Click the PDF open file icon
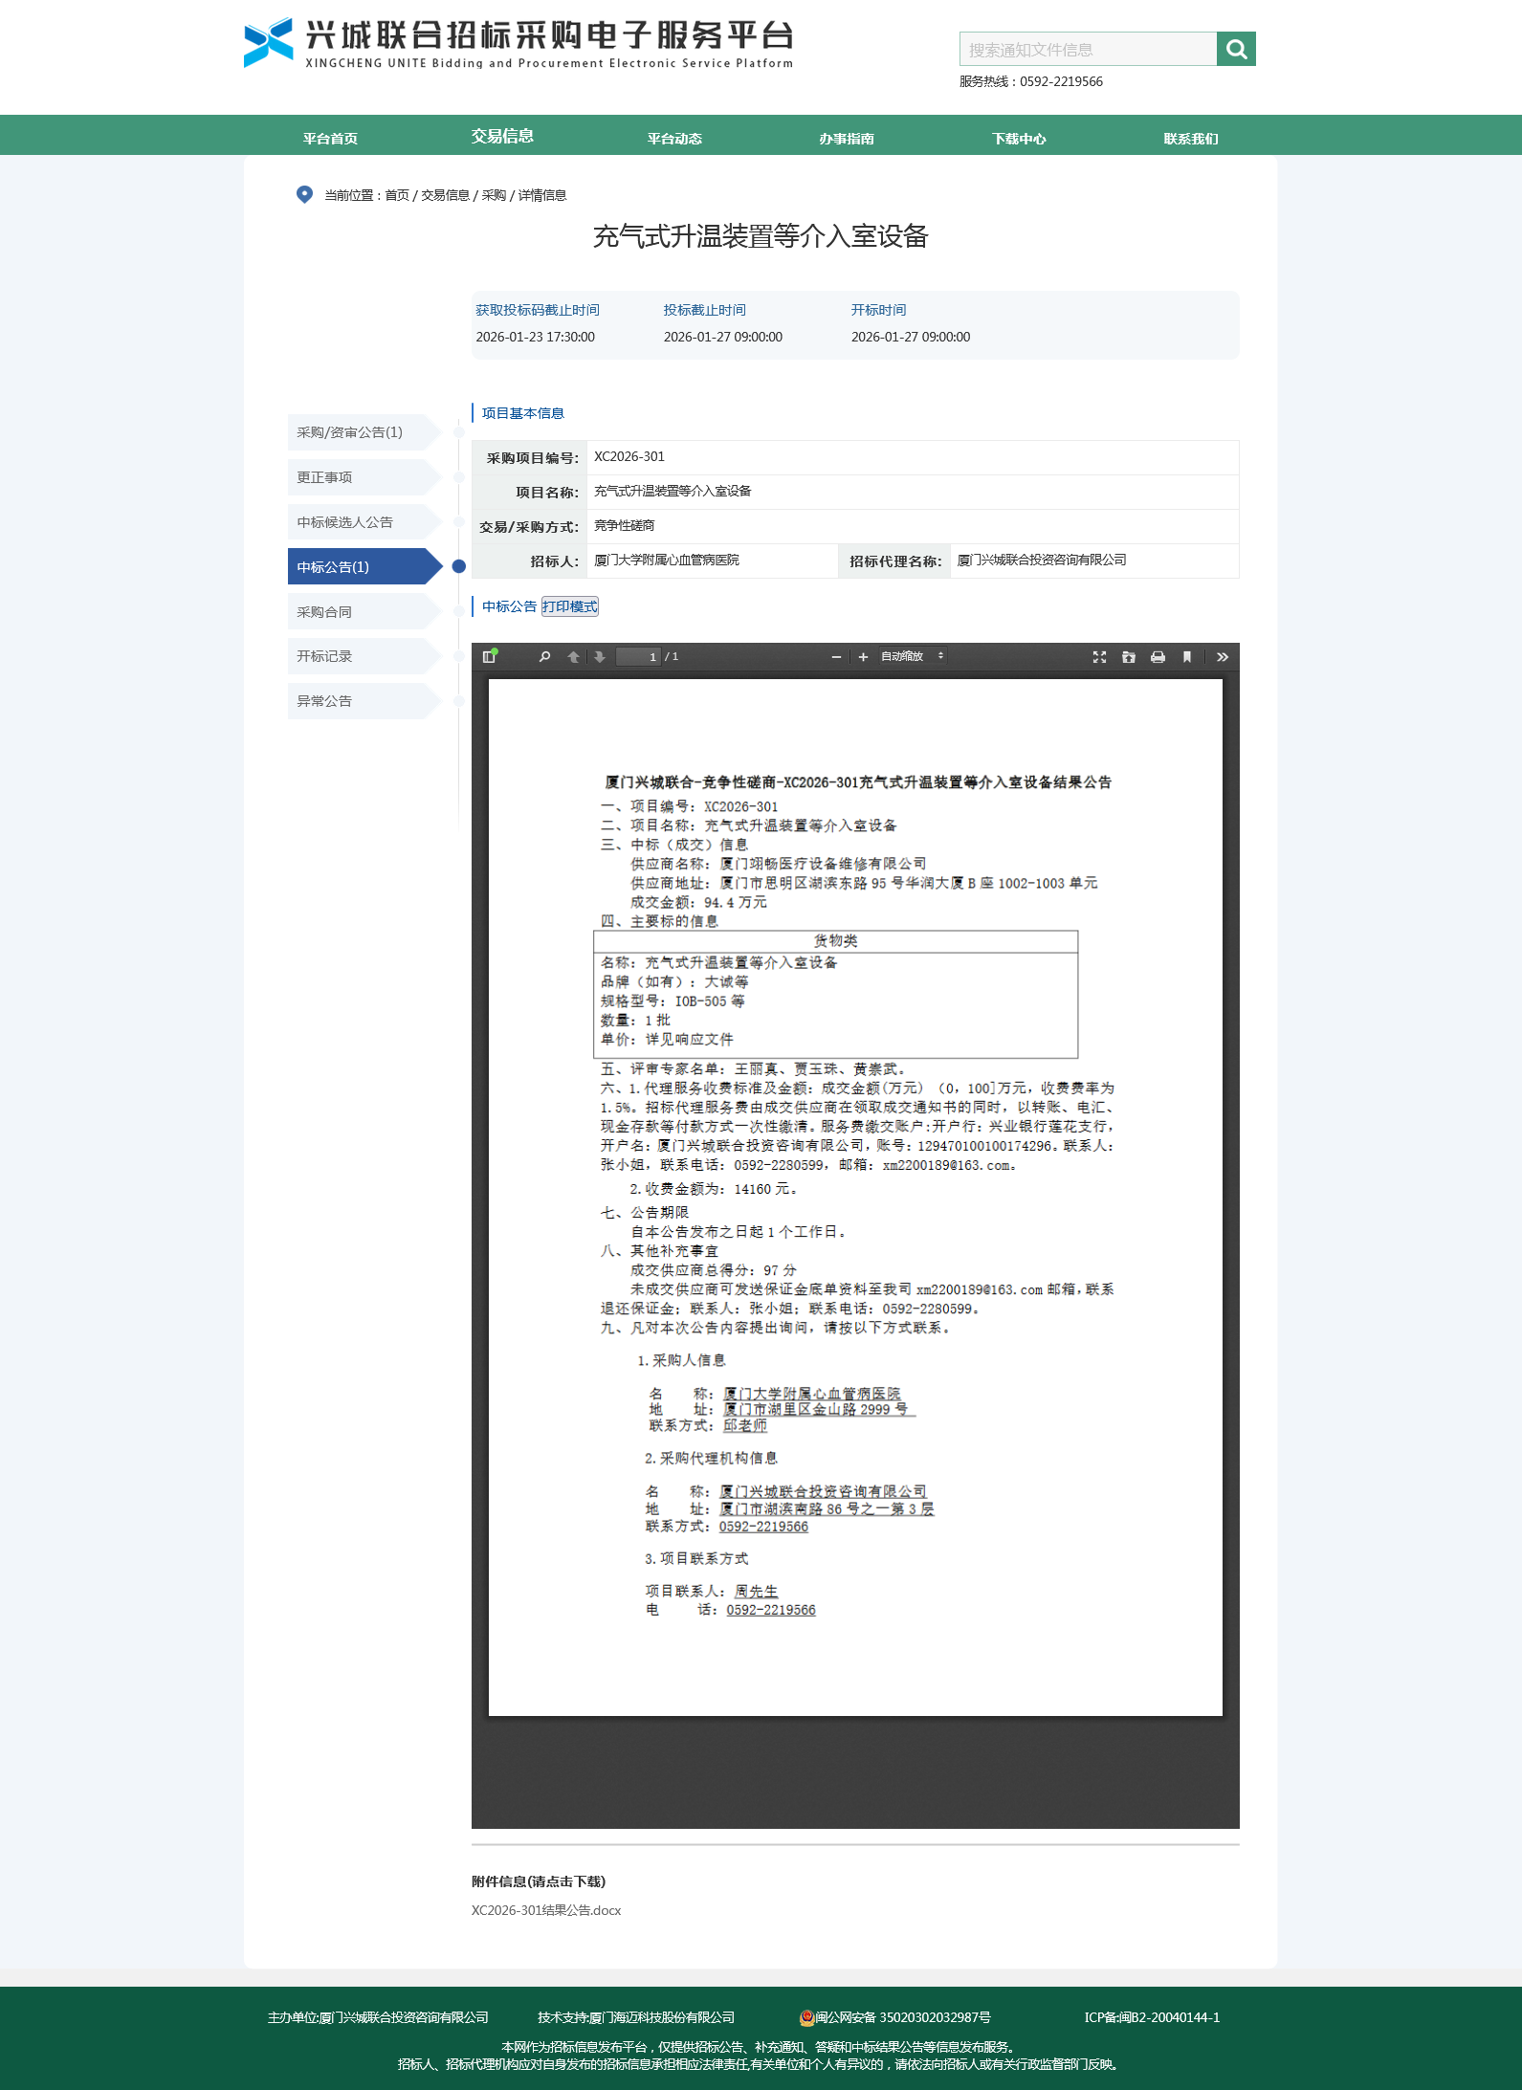The width and height of the screenshot is (1522, 2090). (1129, 656)
